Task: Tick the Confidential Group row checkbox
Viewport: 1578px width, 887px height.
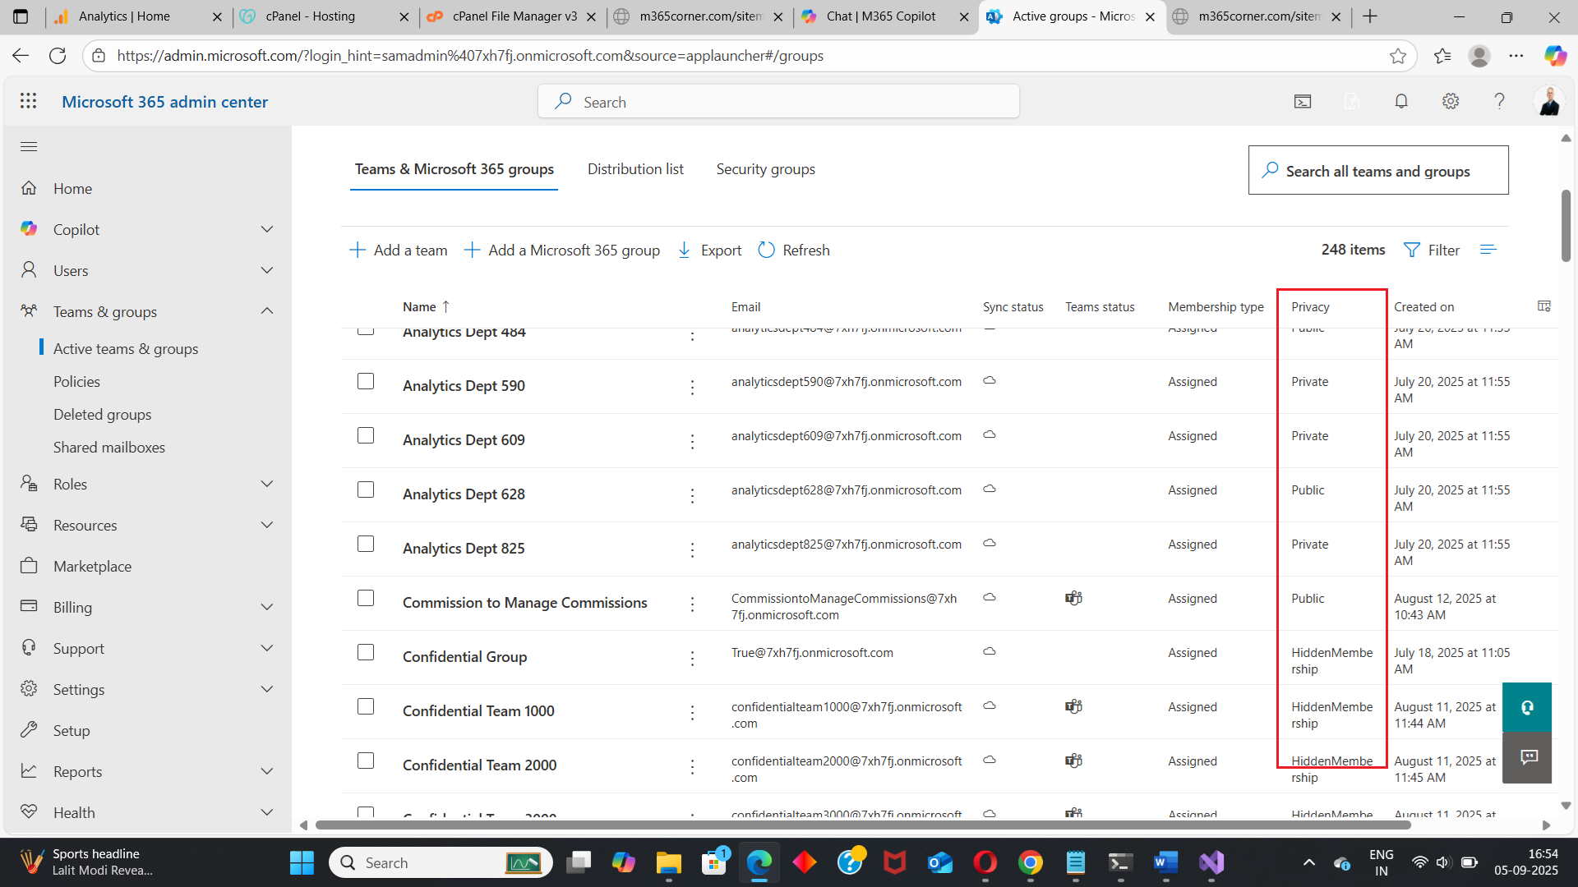Action: tap(366, 653)
